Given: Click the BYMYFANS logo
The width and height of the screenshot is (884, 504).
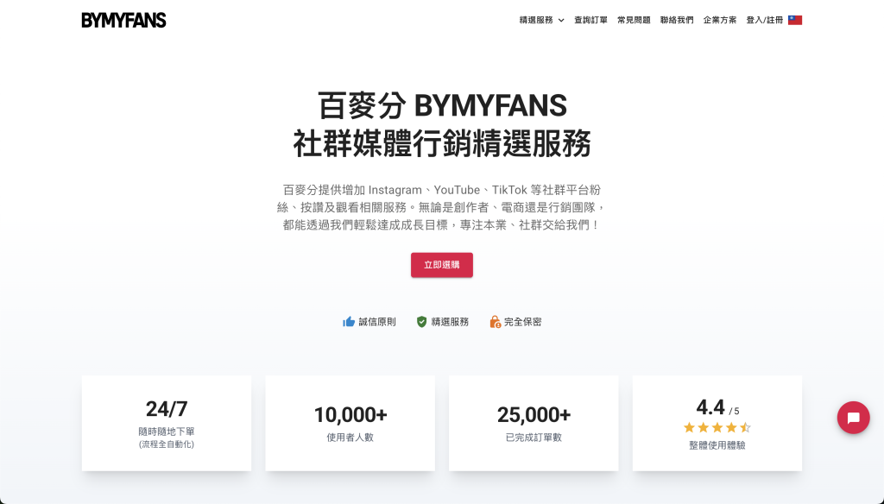Looking at the screenshot, I should click(123, 21).
